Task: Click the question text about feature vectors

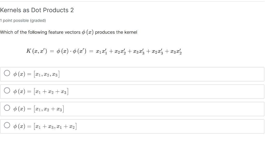Action: click(69, 32)
